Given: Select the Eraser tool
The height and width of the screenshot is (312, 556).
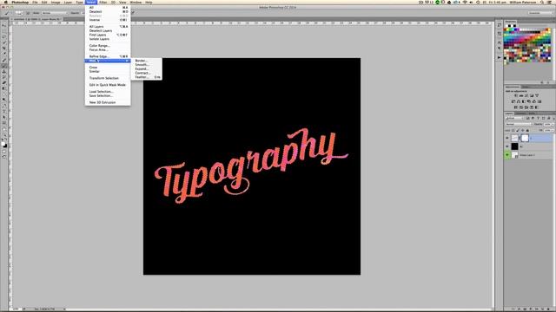Looking at the screenshot, I should [x=4, y=83].
